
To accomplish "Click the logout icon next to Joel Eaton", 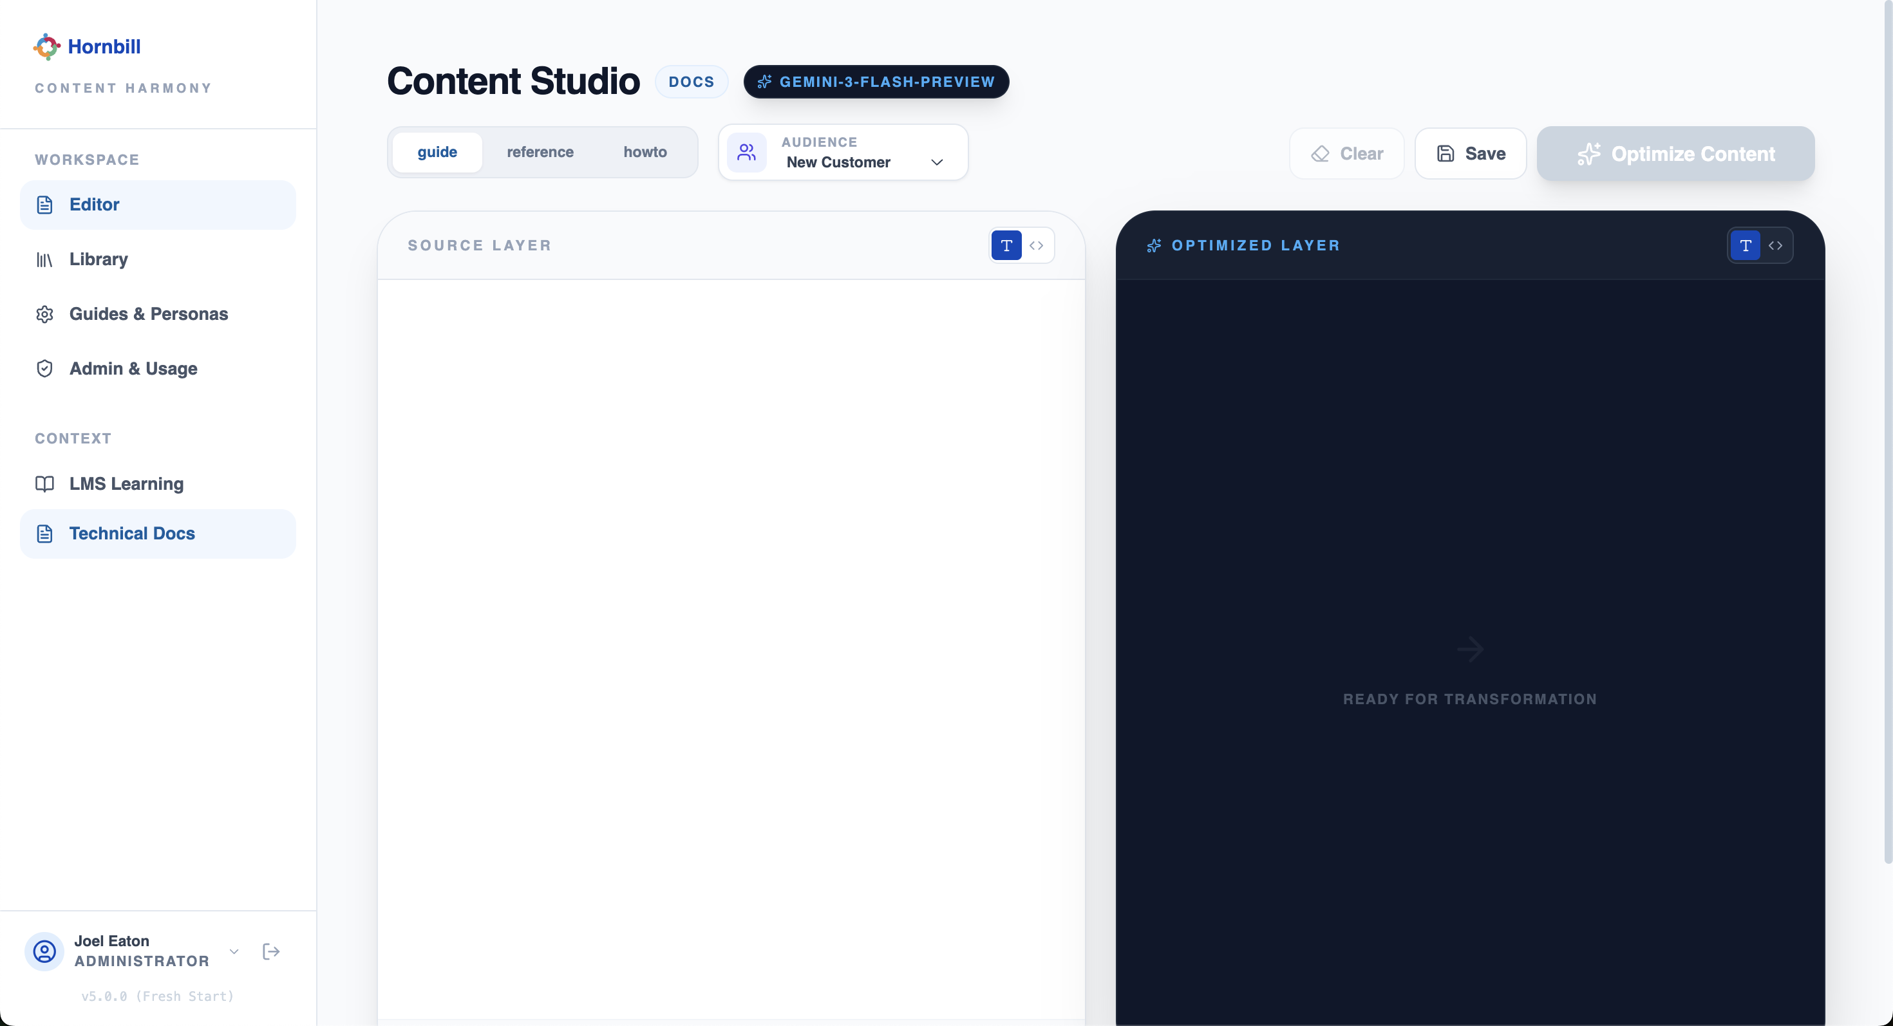I will click(x=270, y=951).
